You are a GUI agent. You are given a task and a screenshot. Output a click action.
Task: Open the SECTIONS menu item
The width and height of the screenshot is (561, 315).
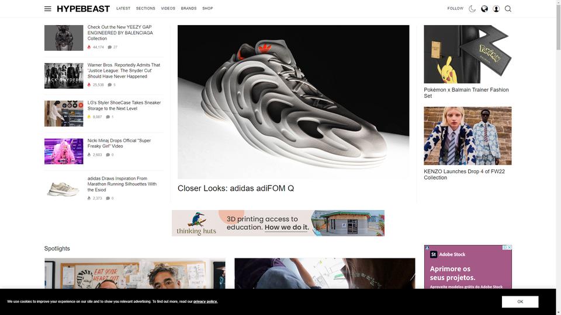(146, 8)
